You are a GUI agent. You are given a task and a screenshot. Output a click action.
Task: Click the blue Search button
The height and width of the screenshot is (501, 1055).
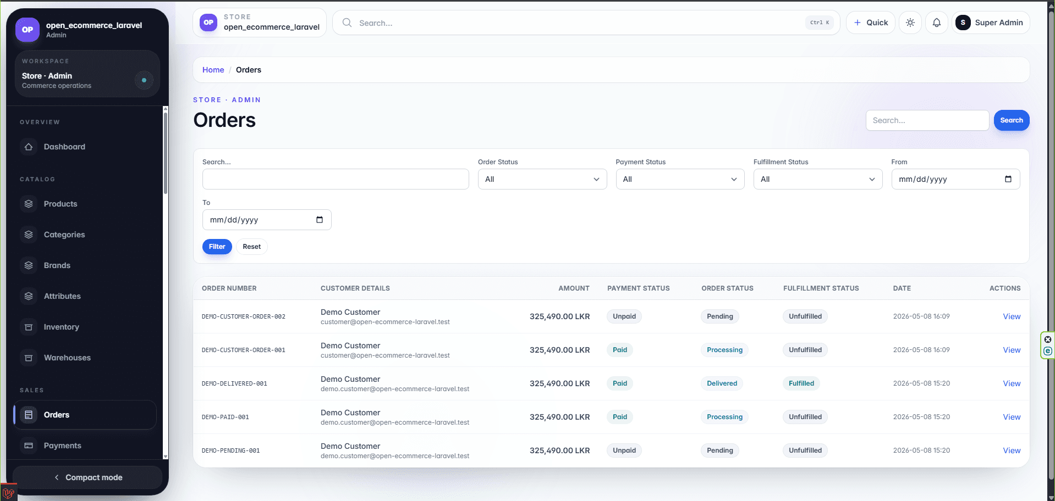coord(1012,120)
